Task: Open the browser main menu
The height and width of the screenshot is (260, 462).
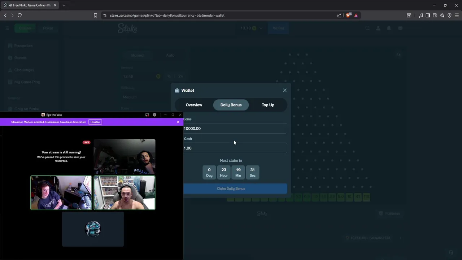Action: tap(457, 15)
